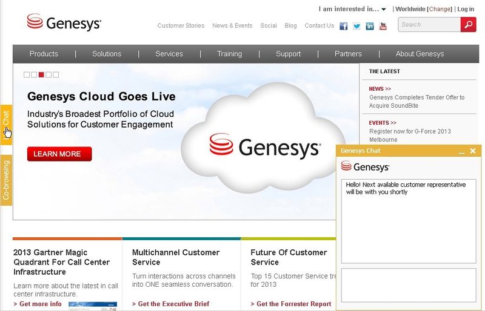The width and height of the screenshot is (485, 311).
Task: Click the chat message input box
Action: click(409, 285)
